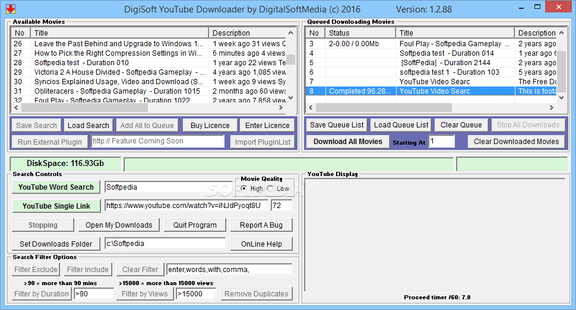Click the Report A Bug button
The width and height of the screenshot is (576, 310).
pos(261,225)
